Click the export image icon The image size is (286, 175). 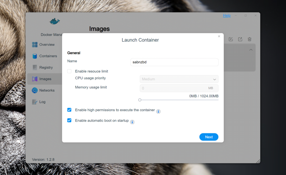point(240,39)
